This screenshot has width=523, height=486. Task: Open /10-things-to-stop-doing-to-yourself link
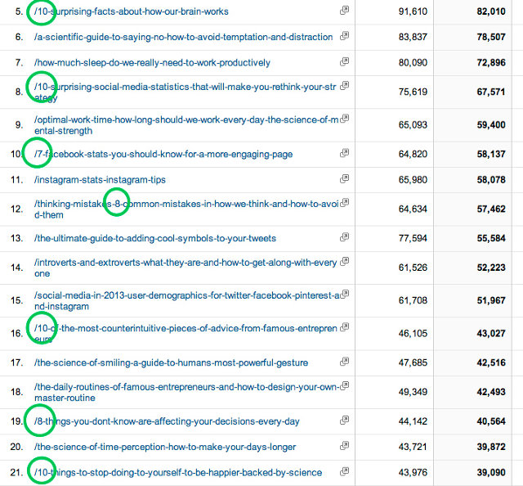click(178, 473)
